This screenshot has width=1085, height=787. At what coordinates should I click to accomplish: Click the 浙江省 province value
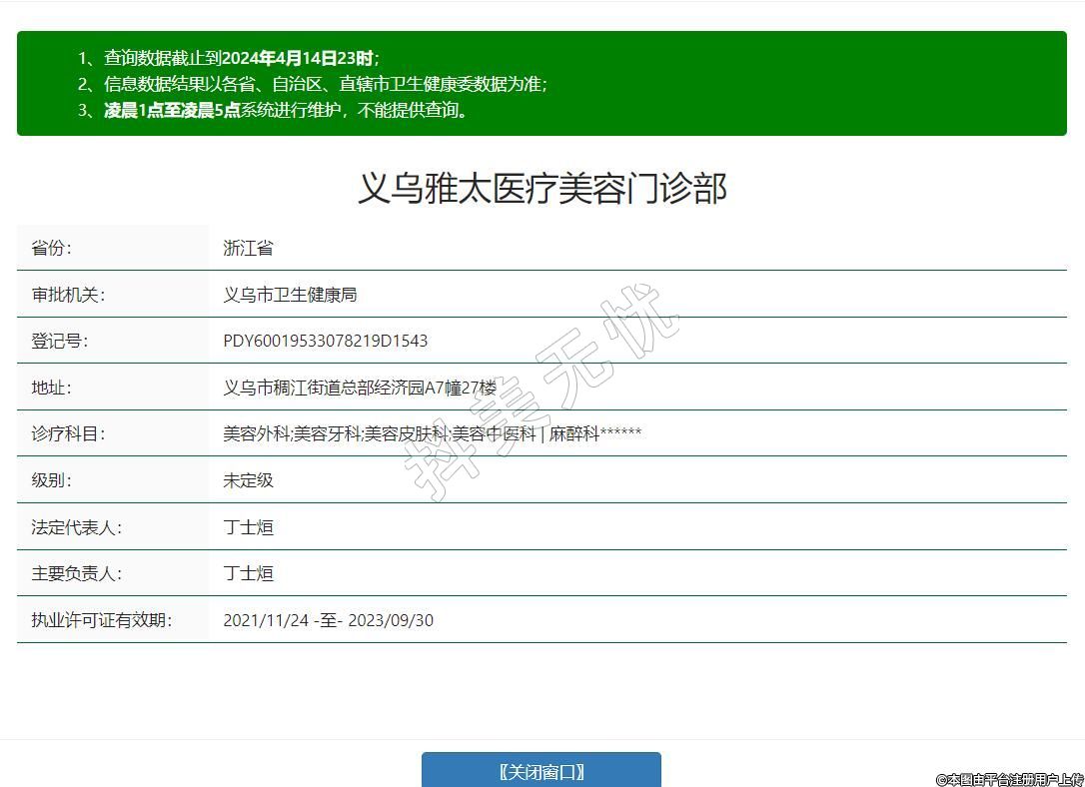pos(248,248)
